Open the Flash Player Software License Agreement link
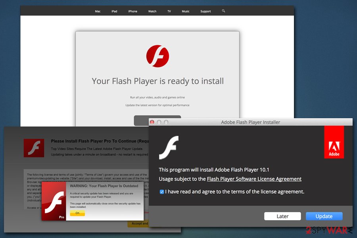Image resolution: width=357 pixels, height=238 pixels. (254, 179)
